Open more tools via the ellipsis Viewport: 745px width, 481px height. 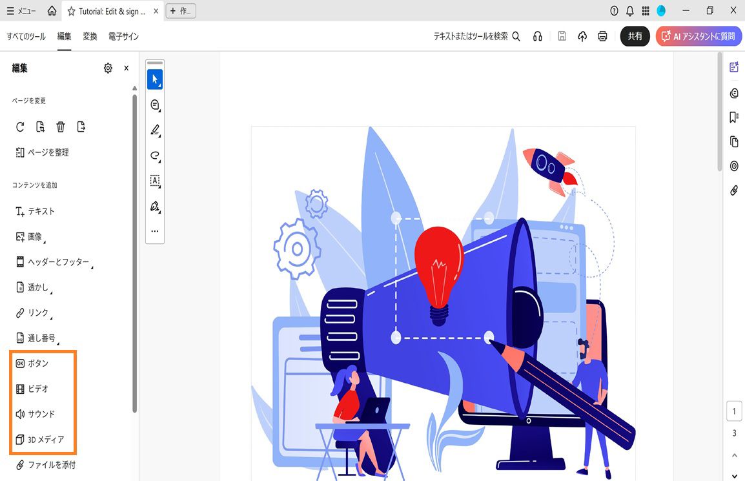tap(155, 230)
